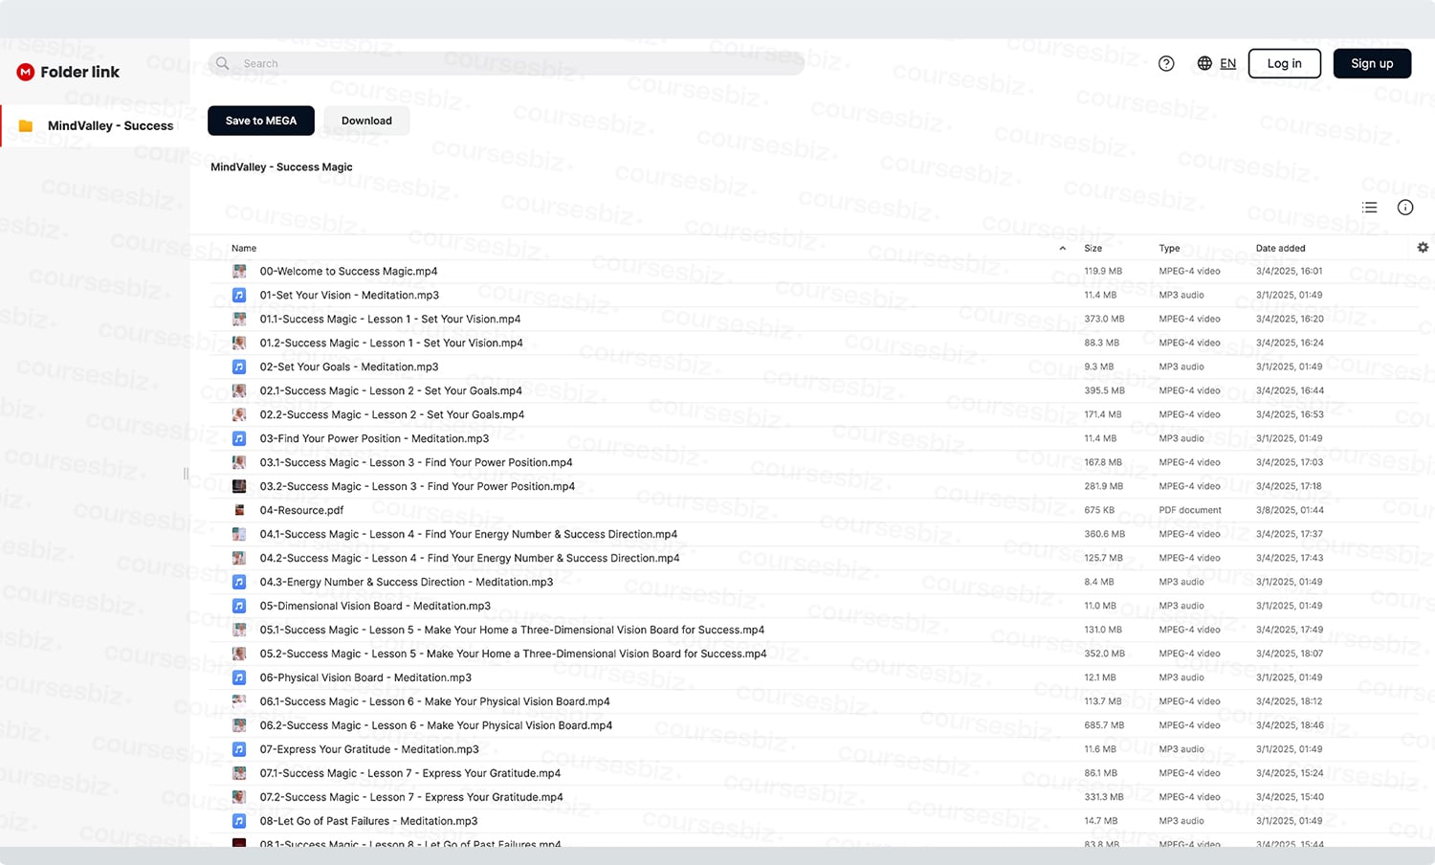Click the 675 KB size value
The width and height of the screenshot is (1435, 865).
pos(1099,510)
